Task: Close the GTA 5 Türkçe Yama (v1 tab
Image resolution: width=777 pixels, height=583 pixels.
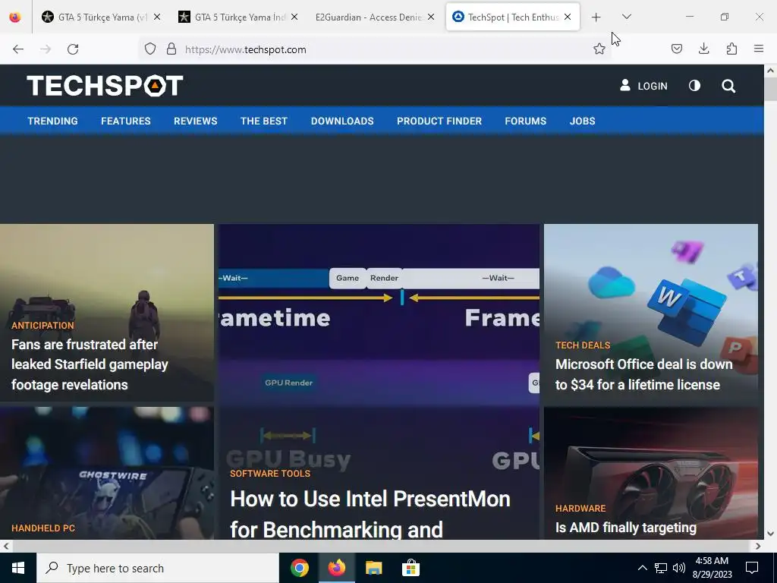Action: 157,17
